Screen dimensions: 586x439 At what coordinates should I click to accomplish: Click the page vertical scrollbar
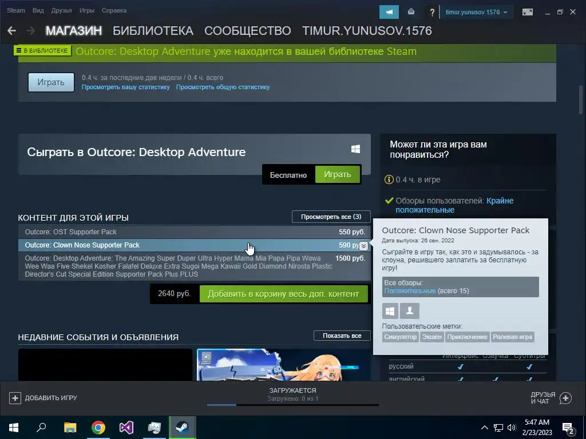click(581, 100)
